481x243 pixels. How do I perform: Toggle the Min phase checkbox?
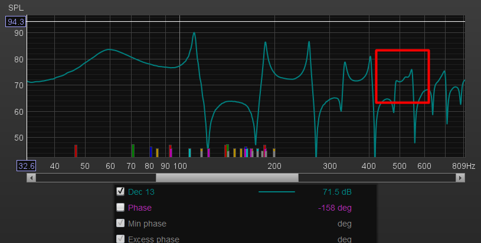120,223
